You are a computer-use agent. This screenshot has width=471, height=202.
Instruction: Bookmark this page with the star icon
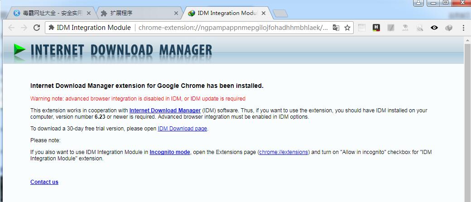347,28
